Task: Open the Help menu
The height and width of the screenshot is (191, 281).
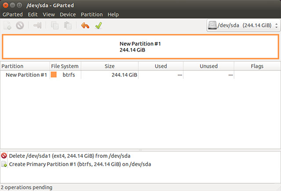Action: (113, 14)
